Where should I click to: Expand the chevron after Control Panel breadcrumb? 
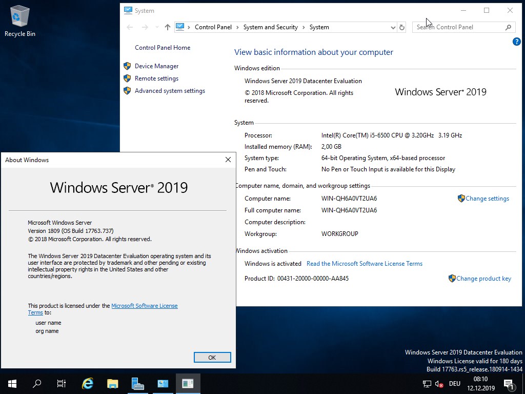coord(237,28)
